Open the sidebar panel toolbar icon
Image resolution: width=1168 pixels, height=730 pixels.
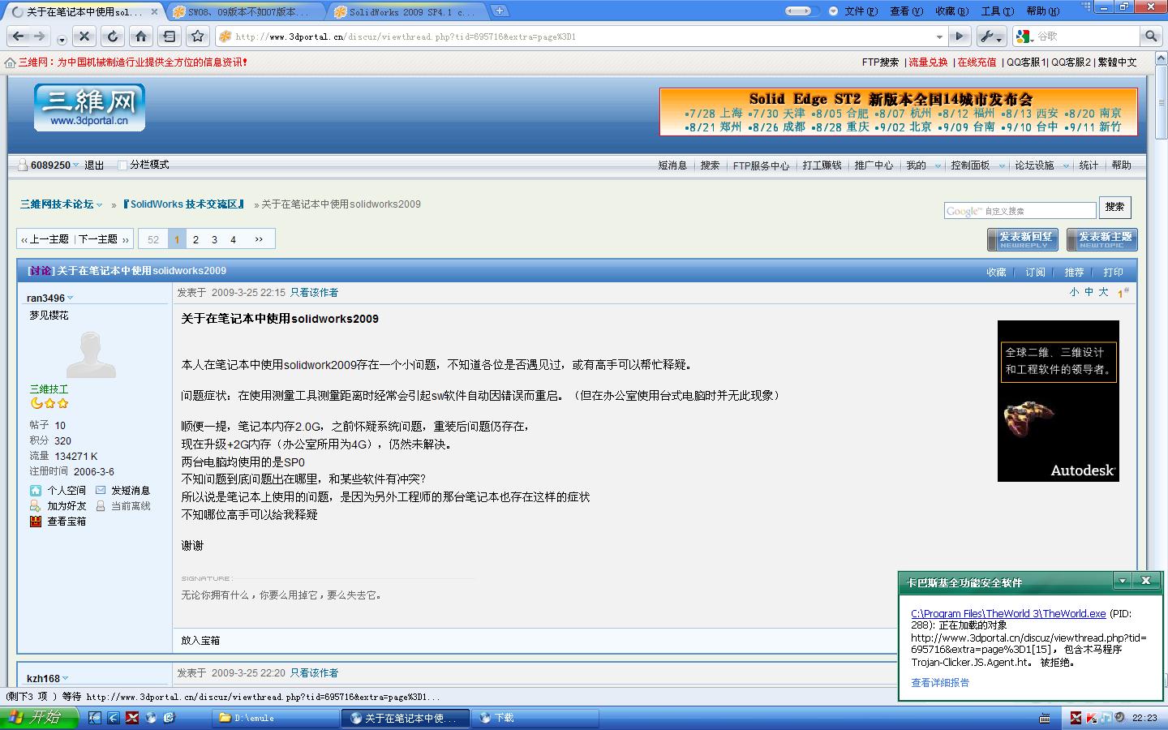(x=169, y=36)
